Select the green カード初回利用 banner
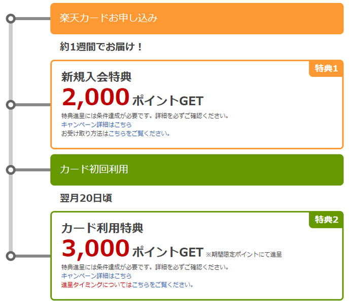This screenshot has height=305, width=350. pos(197,170)
